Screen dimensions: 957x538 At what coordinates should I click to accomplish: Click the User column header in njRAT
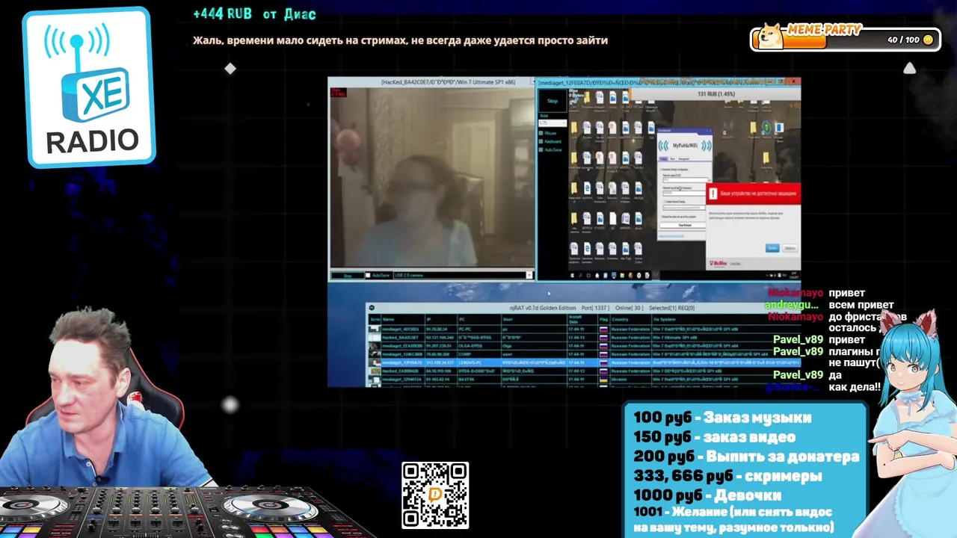(535, 319)
